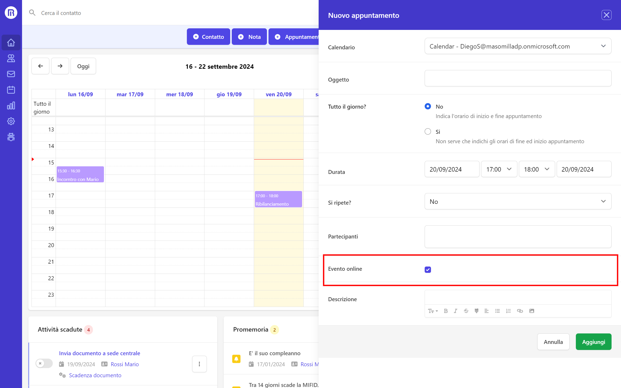The height and width of the screenshot is (388, 621).
Task: Open three-dot menu for overdue activity
Action: [x=199, y=364]
